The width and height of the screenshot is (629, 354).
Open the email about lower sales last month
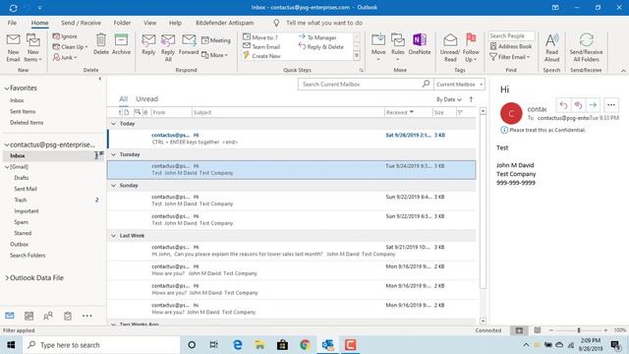[291, 251]
